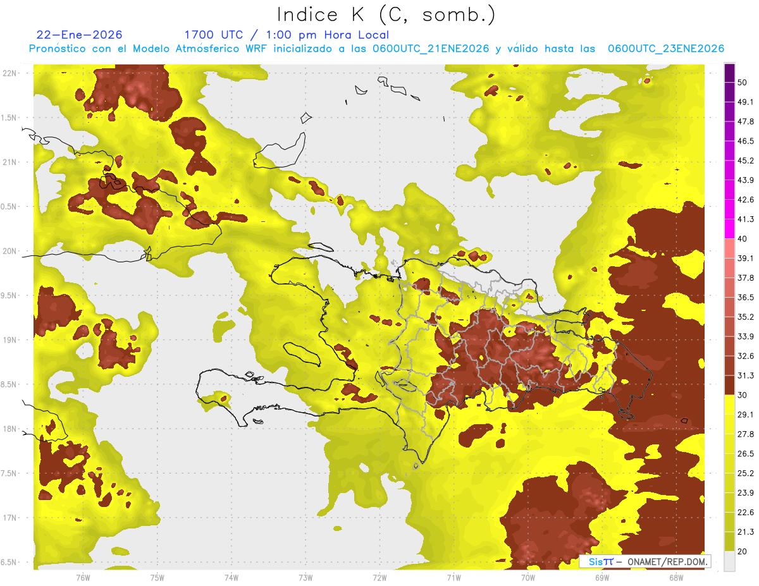Viewport: 759px width, 586px height.
Task: Click the color scale value '23.9'
Action: click(746, 493)
